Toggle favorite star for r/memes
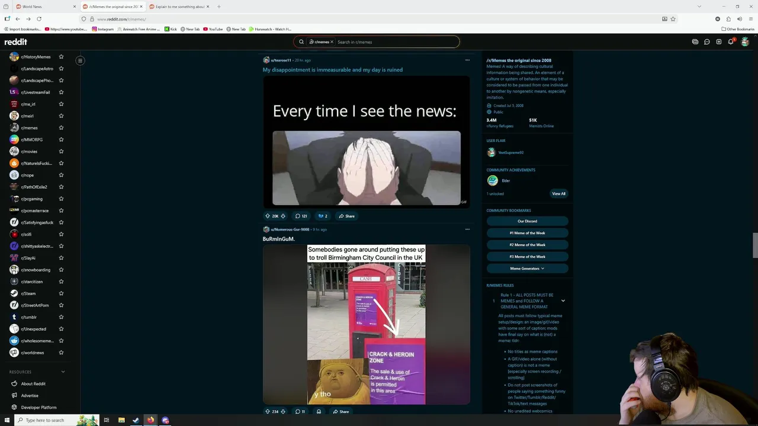Image resolution: width=758 pixels, height=426 pixels. coord(61,128)
